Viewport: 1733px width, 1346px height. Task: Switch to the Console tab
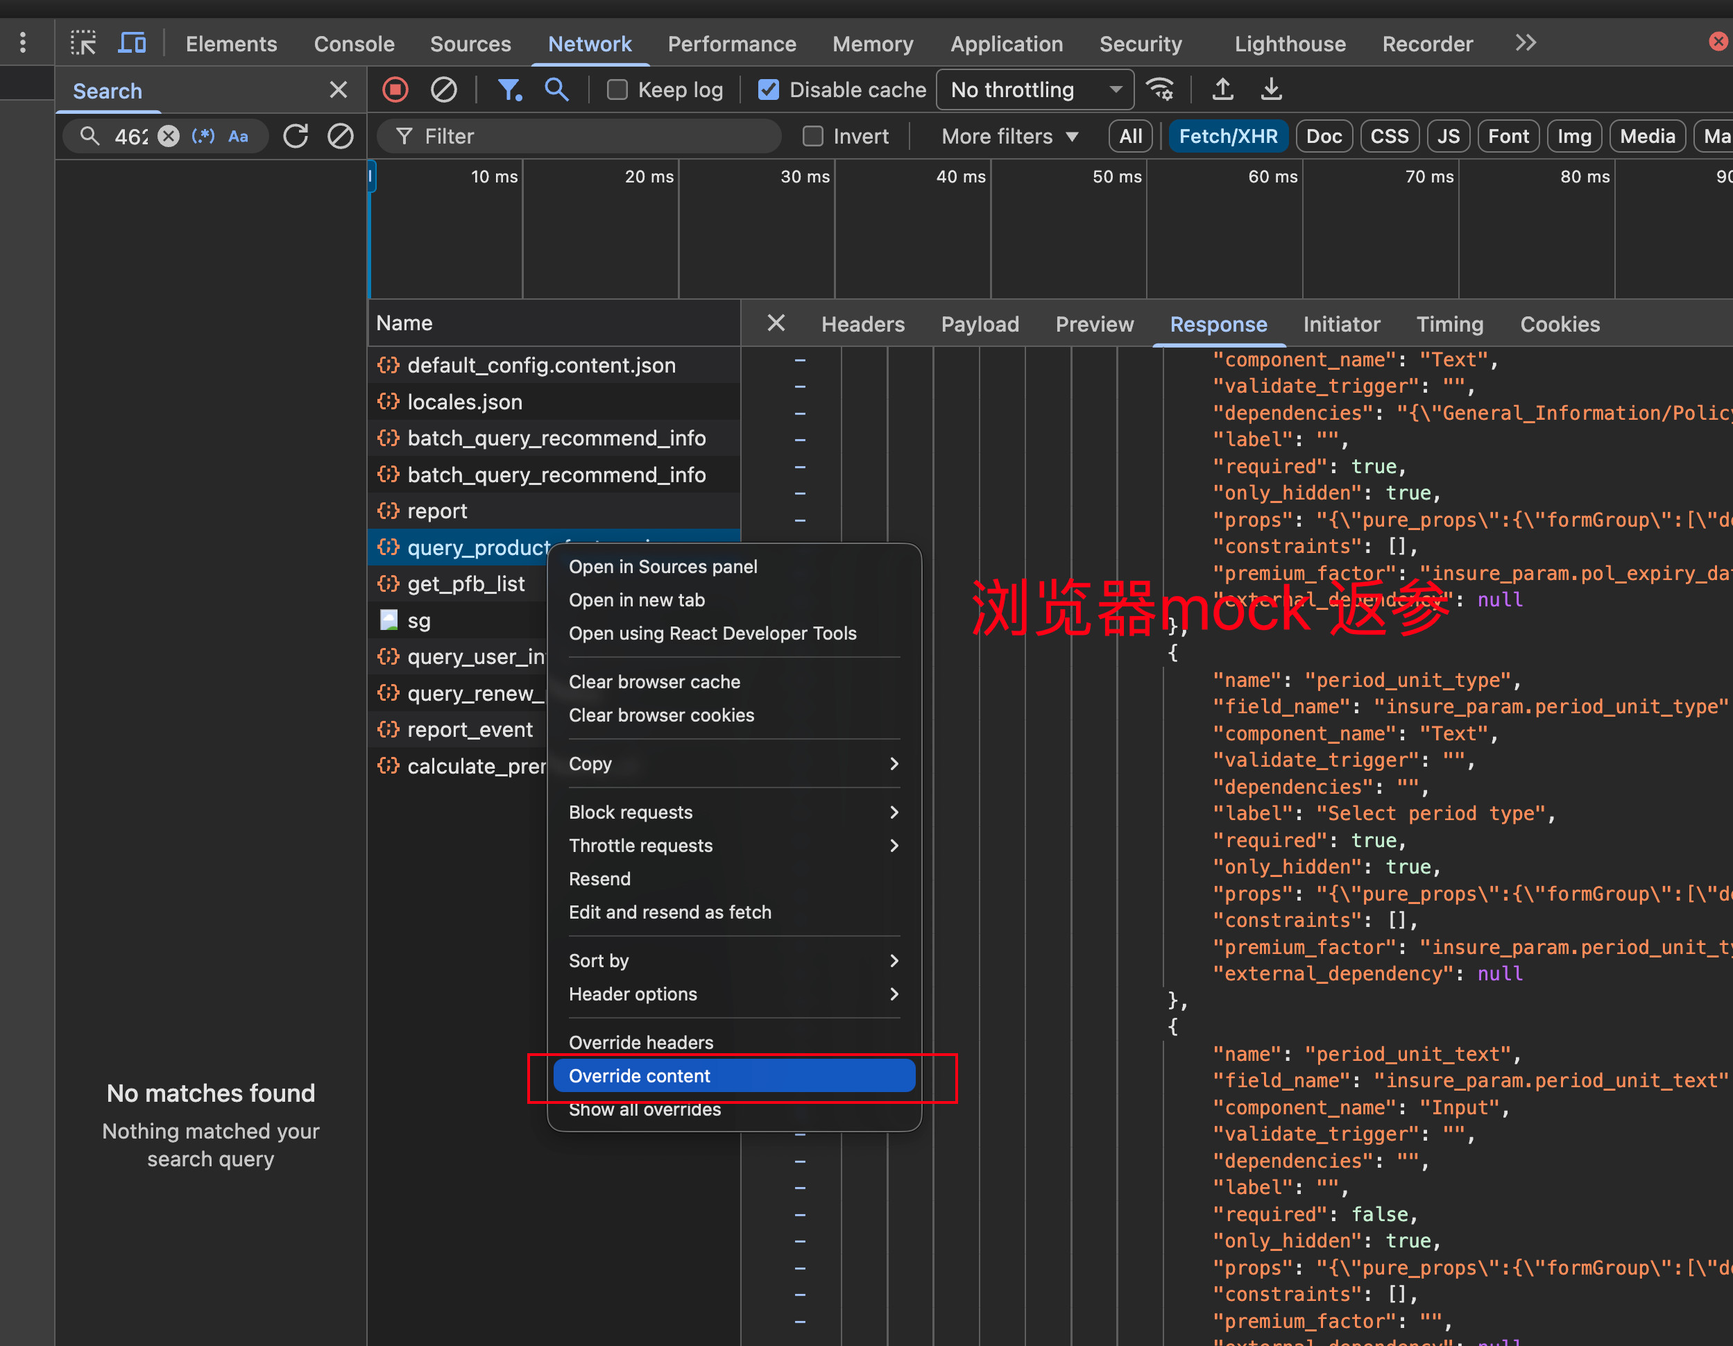pyautogui.click(x=354, y=44)
